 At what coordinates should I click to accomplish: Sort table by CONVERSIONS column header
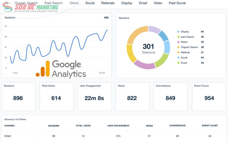coord(177,126)
